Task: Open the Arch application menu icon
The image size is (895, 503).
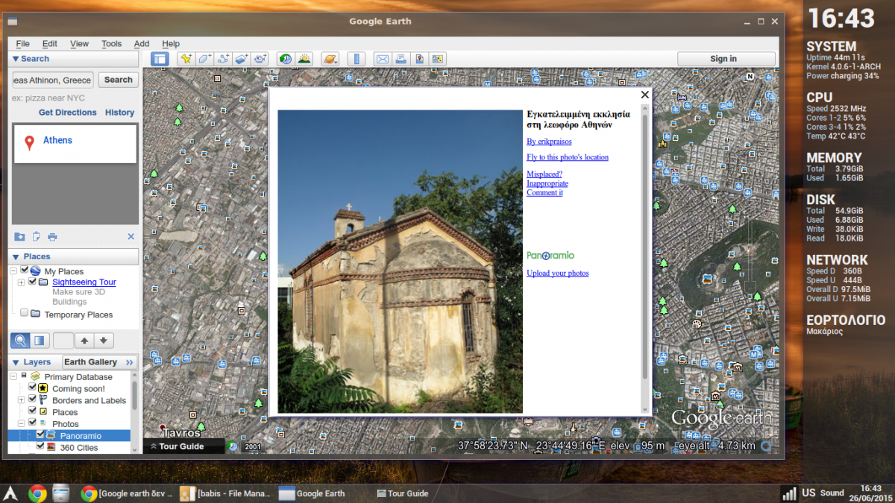Action: tap(10, 493)
